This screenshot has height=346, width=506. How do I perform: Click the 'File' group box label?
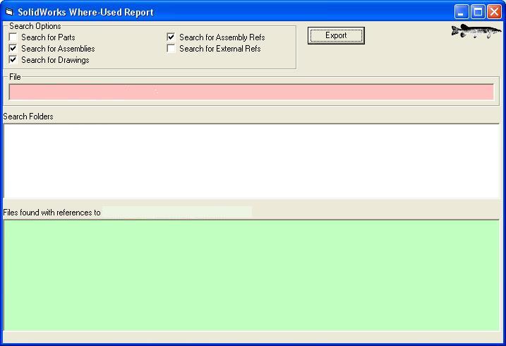[x=15, y=77]
